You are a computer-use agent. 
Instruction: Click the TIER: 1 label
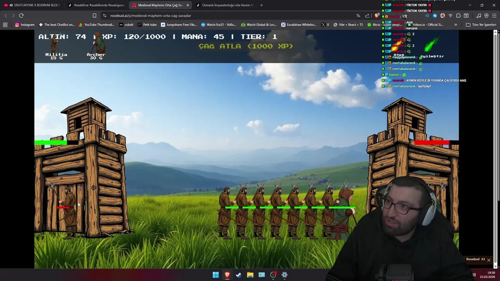point(259,37)
